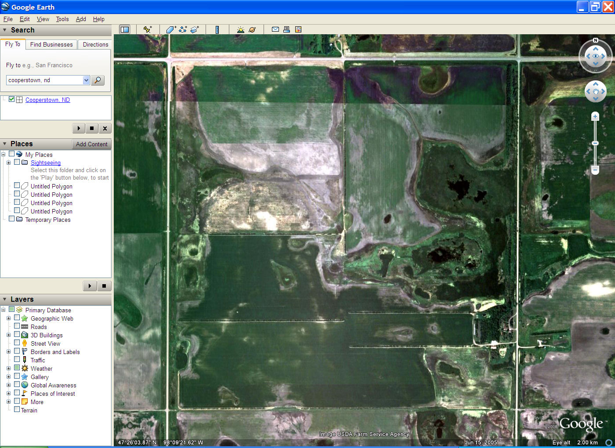This screenshot has width=615, height=448.
Task: Check the Temporary Places checkbox
Action: tap(11, 219)
